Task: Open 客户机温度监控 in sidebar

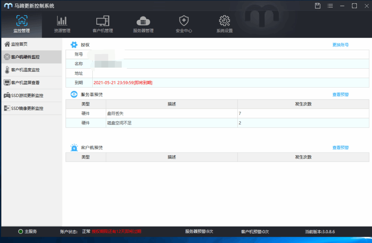Action: click(31, 70)
